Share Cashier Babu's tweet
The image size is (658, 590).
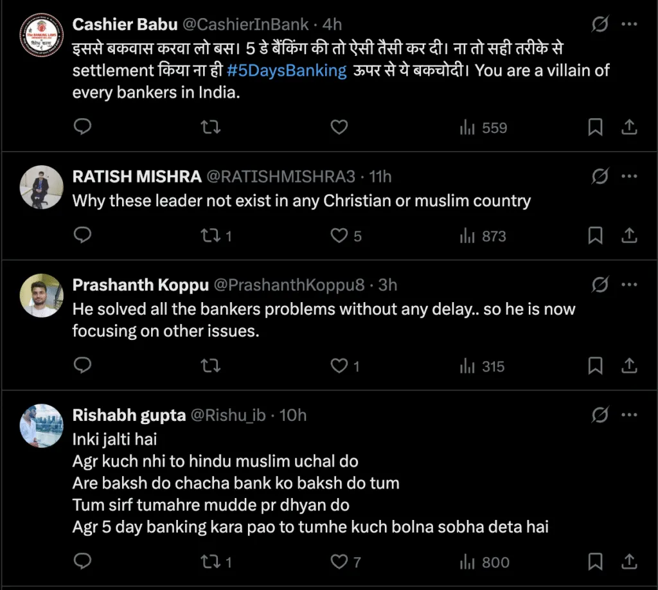tap(630, 127)
